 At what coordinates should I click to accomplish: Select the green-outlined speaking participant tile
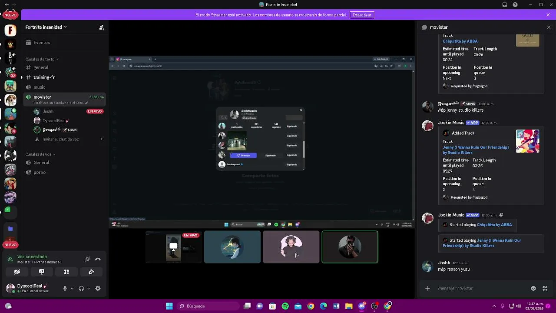click(x=350, y=247)
